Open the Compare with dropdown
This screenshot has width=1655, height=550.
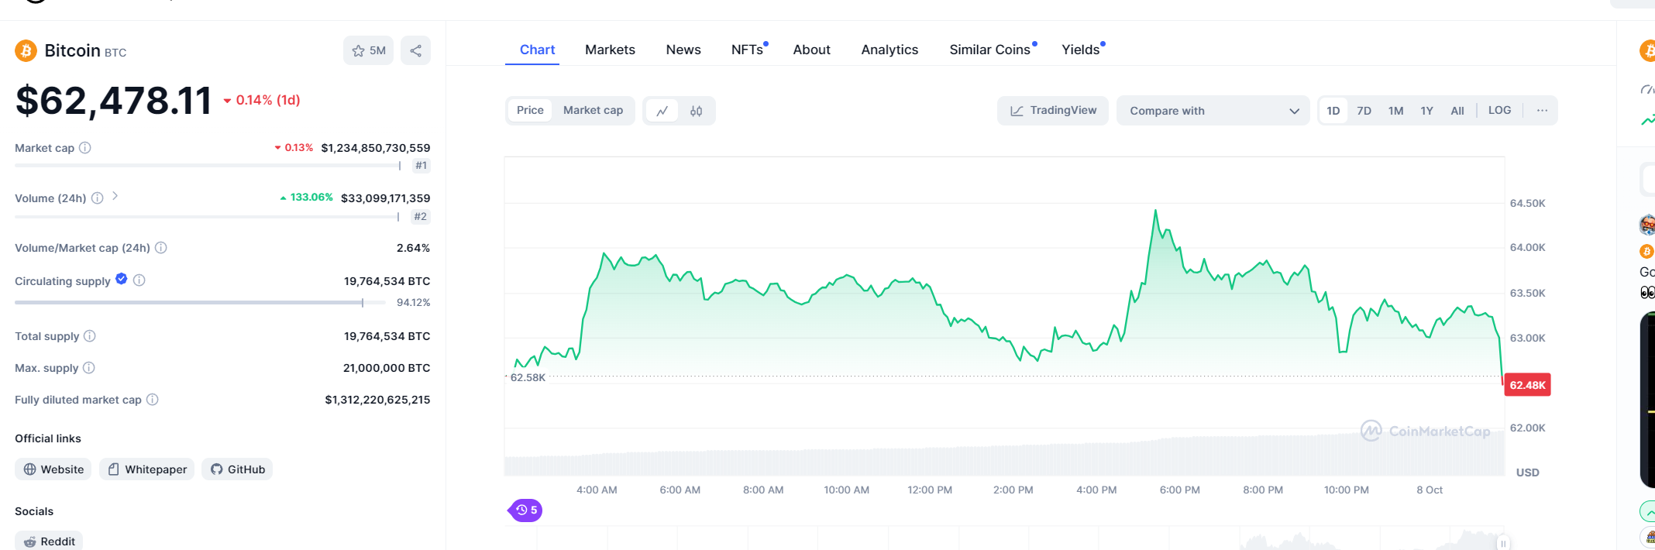pos(1213,111)
